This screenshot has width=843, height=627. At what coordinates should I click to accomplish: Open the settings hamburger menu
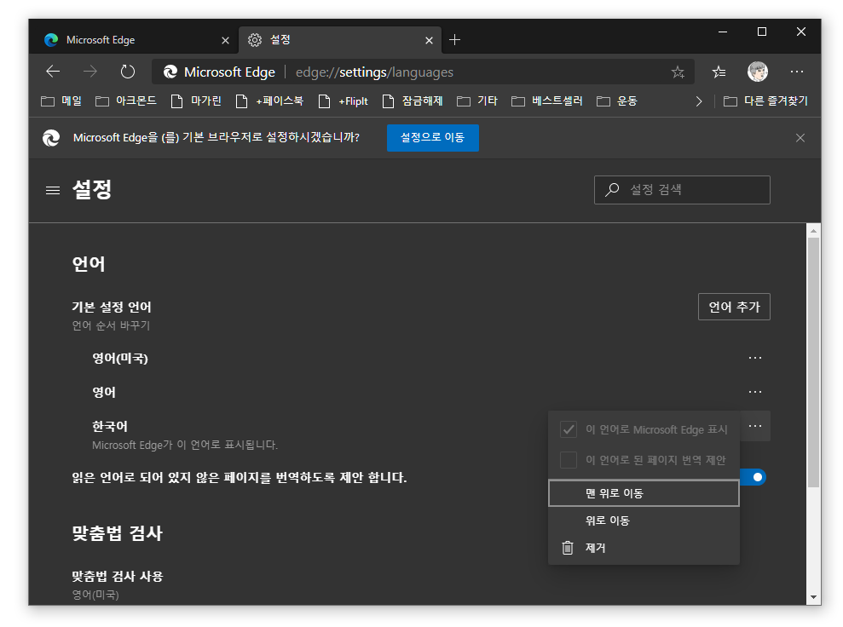click(53, 190)
